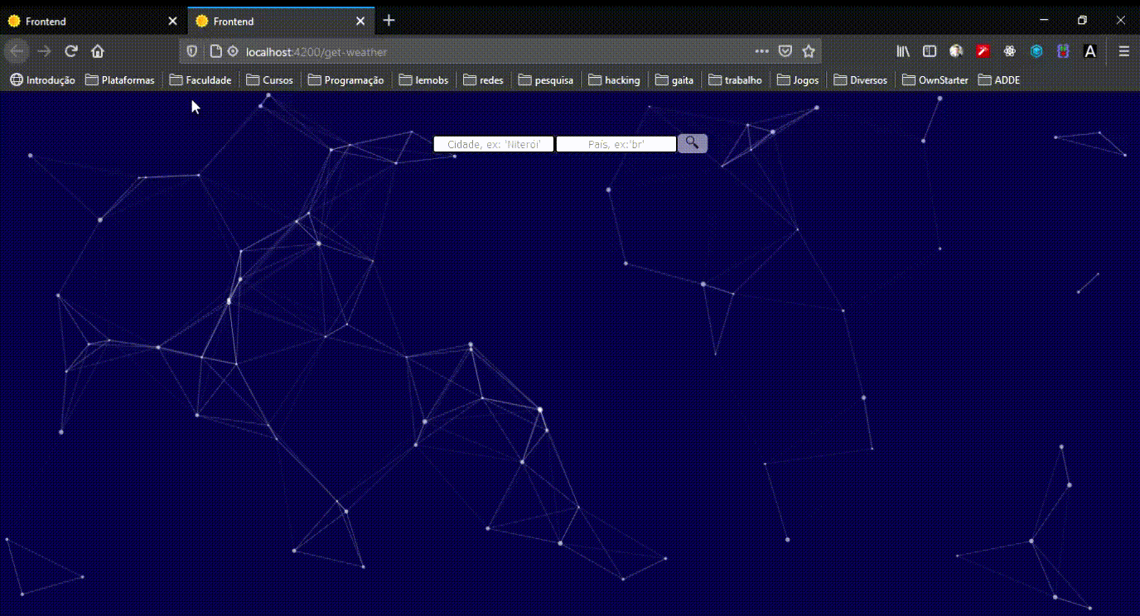Open the ADDE bookmark folder
This screenshot has width=1140, height=616.
tap(999, 80)
